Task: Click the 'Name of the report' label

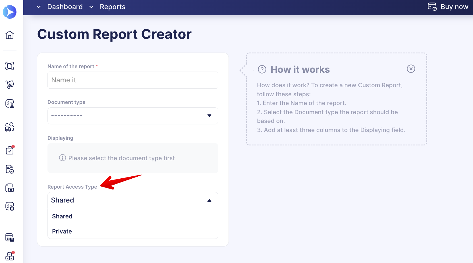Action: pyautogui.click(x=71, y=66)
